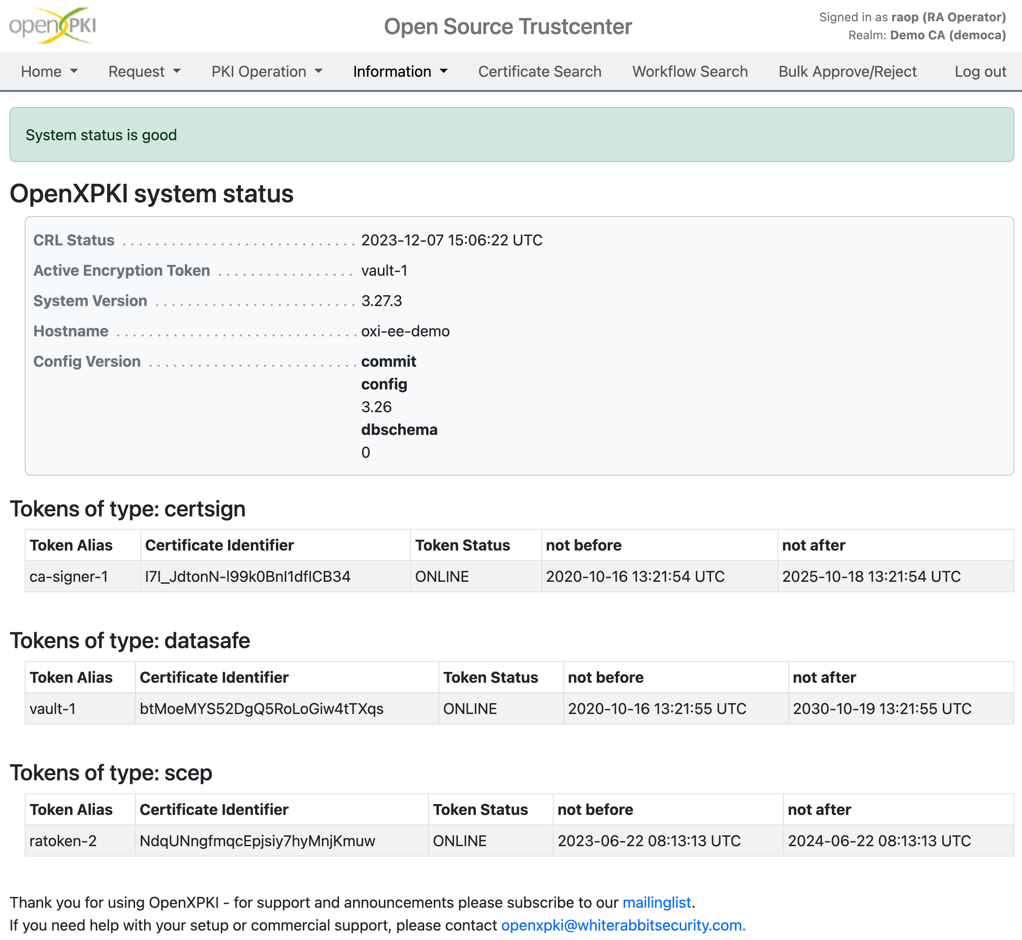Select certificate identifier l7l_JdtonN-l99k0Bnl1dflCB34
The height and width of the screenshot is (940, 1022).
click(248, 576)
